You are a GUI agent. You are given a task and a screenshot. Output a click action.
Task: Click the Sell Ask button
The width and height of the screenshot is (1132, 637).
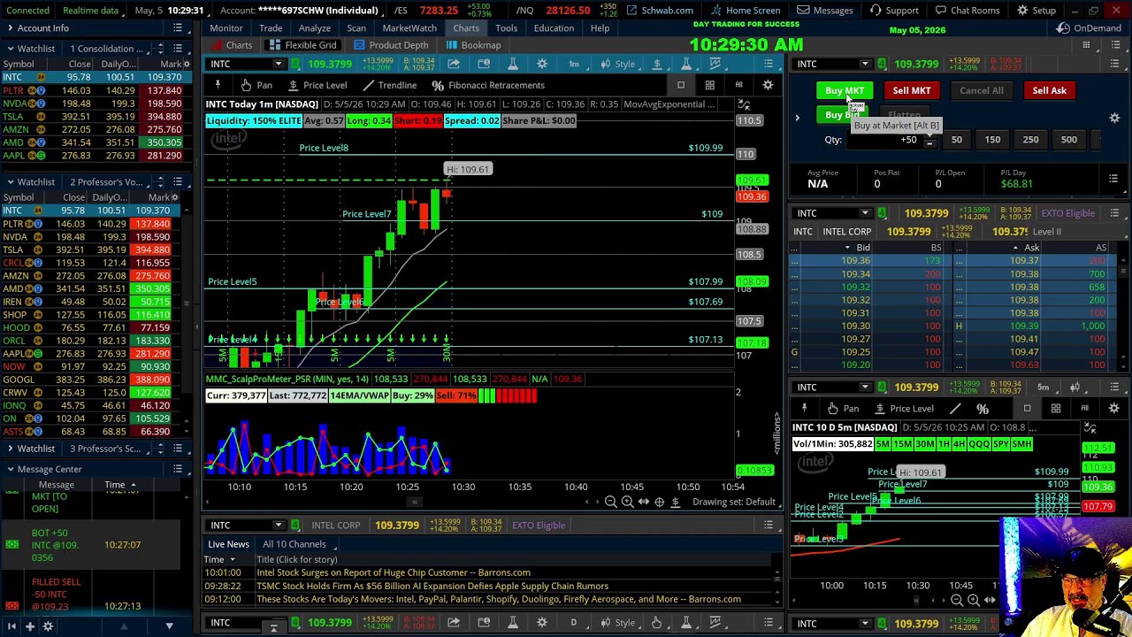1050,90
